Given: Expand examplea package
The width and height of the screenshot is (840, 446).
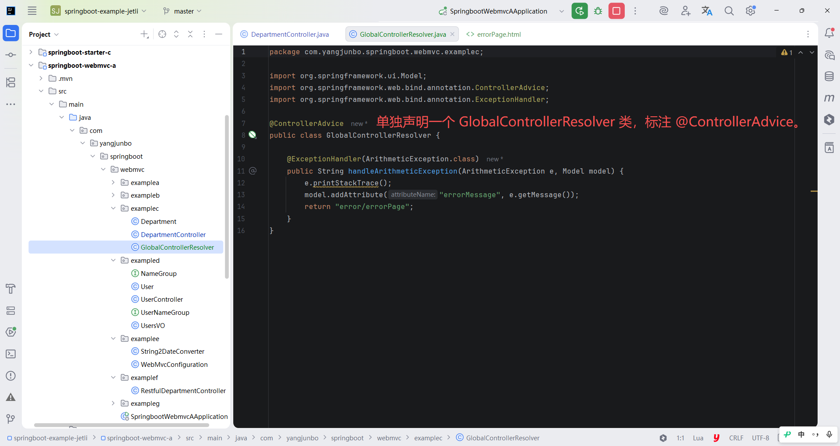Looking at the screenshot, I should 113,182.
